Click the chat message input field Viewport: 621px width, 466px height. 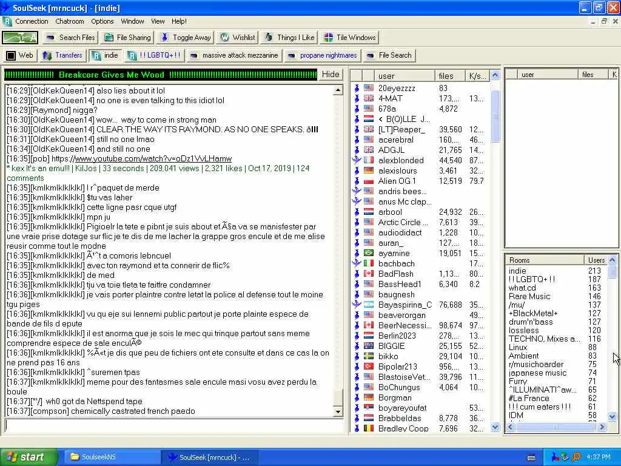(173, 425)
